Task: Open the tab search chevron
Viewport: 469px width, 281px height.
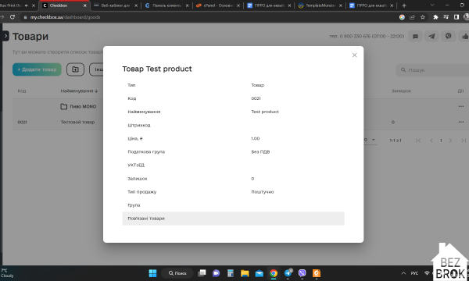Action: click(x=432, y=5)
